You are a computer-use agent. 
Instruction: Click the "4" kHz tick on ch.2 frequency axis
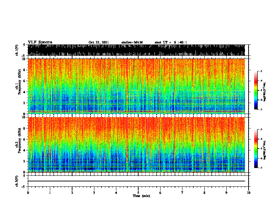coord(25,150)
